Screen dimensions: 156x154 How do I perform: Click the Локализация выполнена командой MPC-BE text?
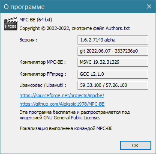pos(66,128)
